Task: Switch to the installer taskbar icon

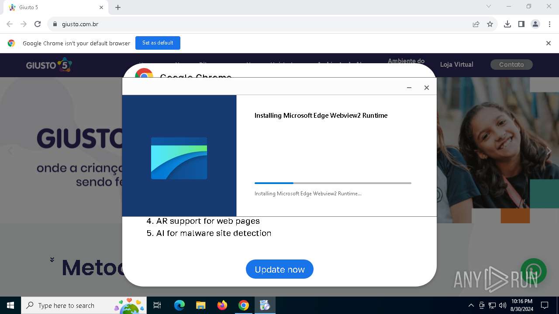Action: (265, 305)
